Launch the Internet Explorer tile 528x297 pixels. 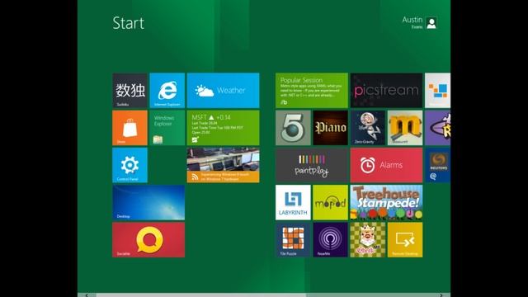click(x=167, y=90)
